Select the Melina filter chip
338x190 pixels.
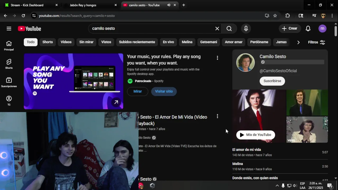[x=187, y=42]
